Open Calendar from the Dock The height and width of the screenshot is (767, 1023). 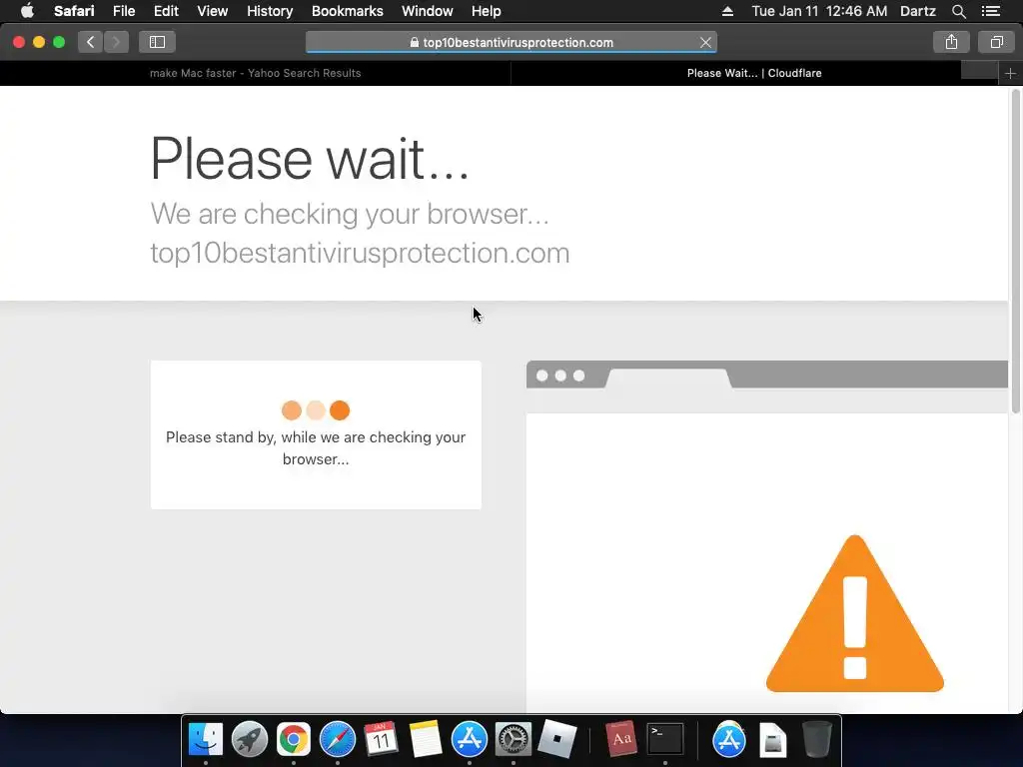(x=381, y=740)
